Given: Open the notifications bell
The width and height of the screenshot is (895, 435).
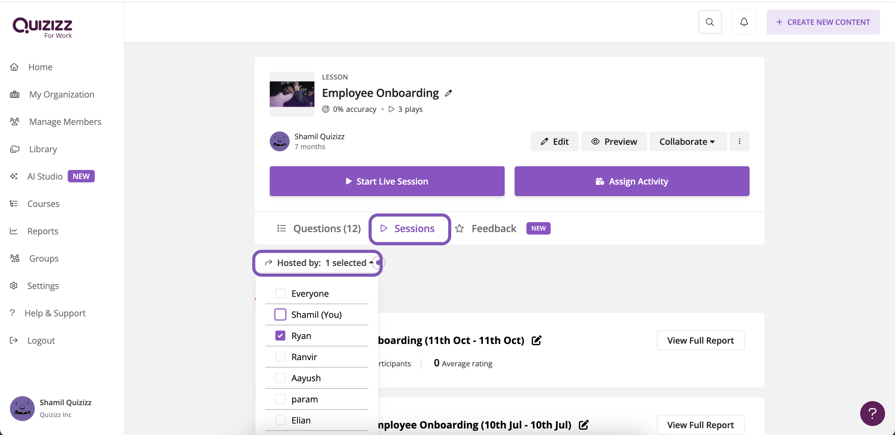Looking at the screenshot, I should point(744,22).
